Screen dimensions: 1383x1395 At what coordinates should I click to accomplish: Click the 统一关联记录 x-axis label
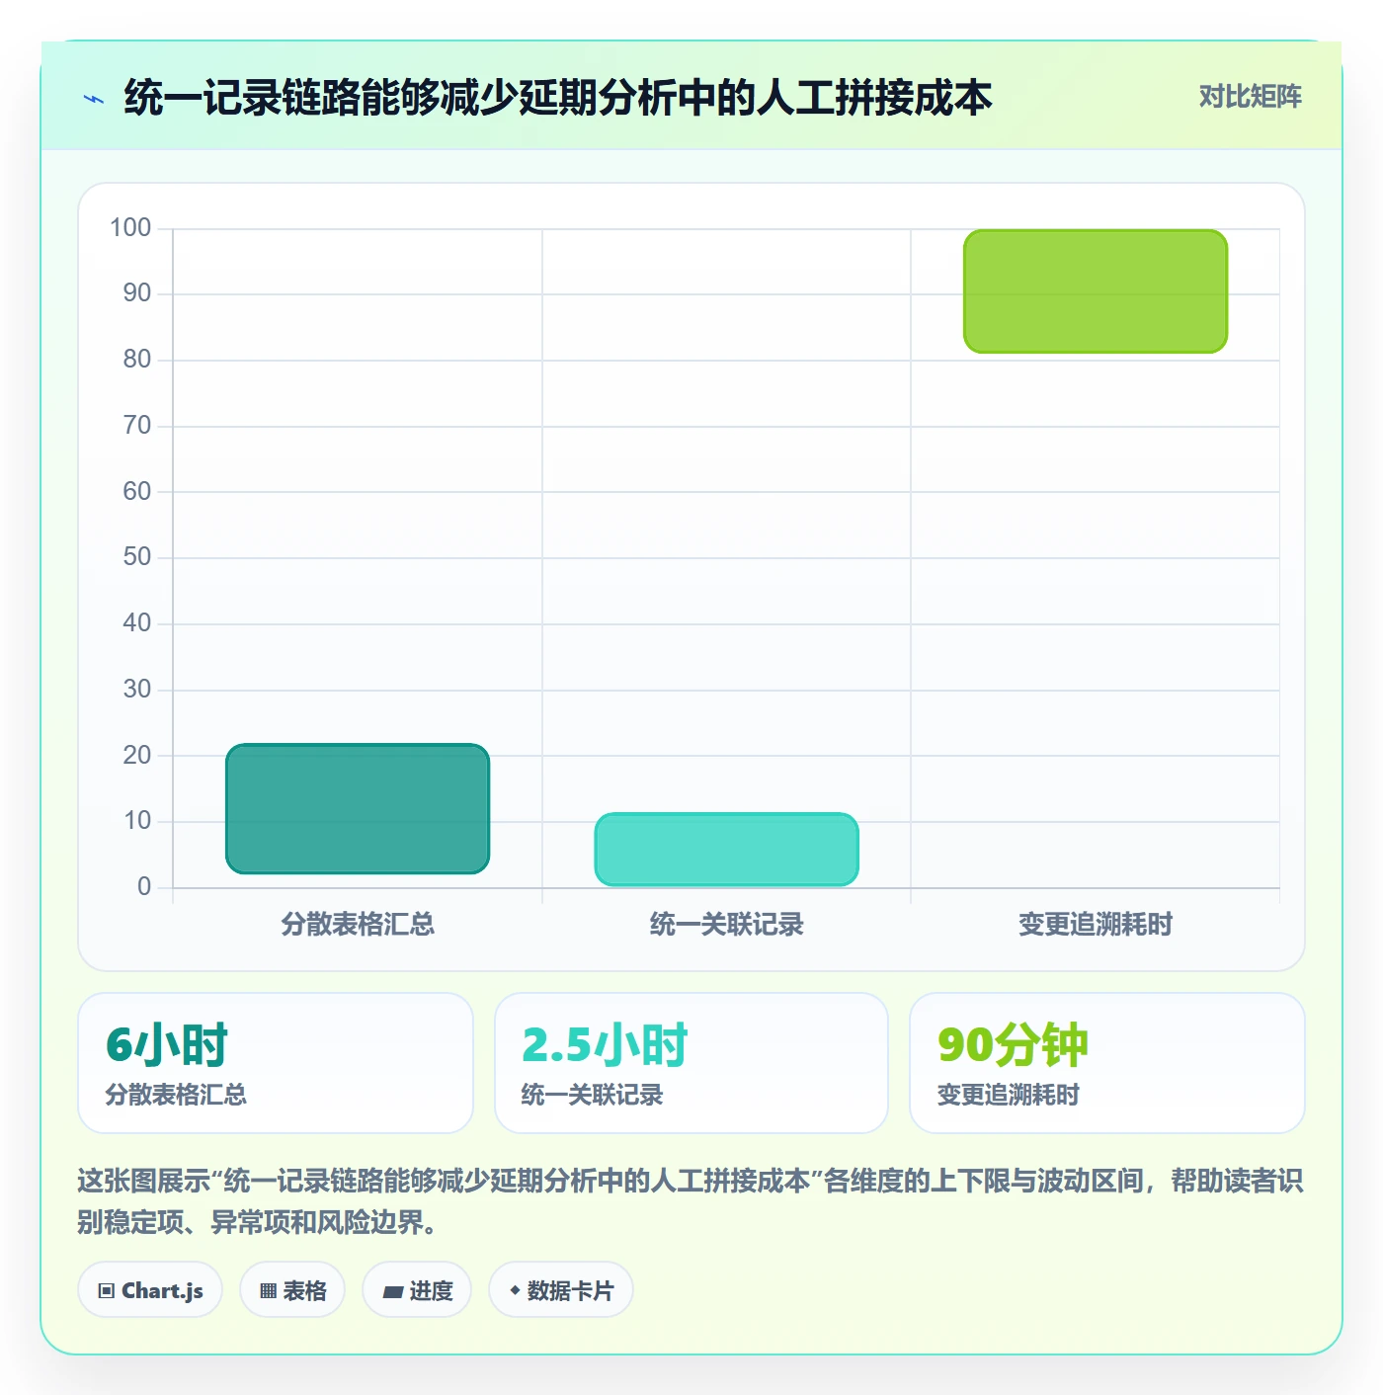tap(726, 925)
